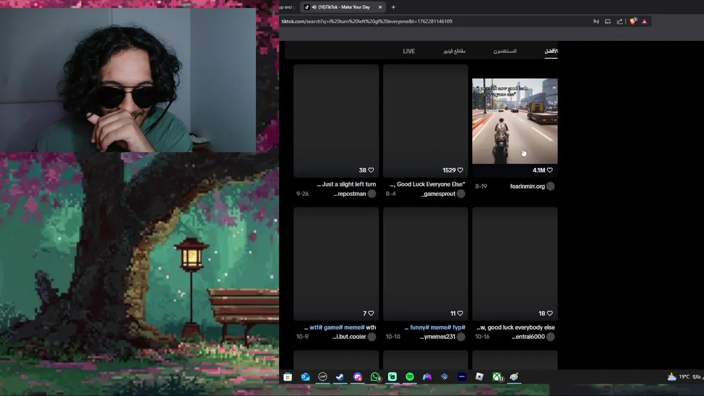Open the blank video titled 'Good Luck Everyone Else'
Viewport: 704px width, 396px height.
426,121
